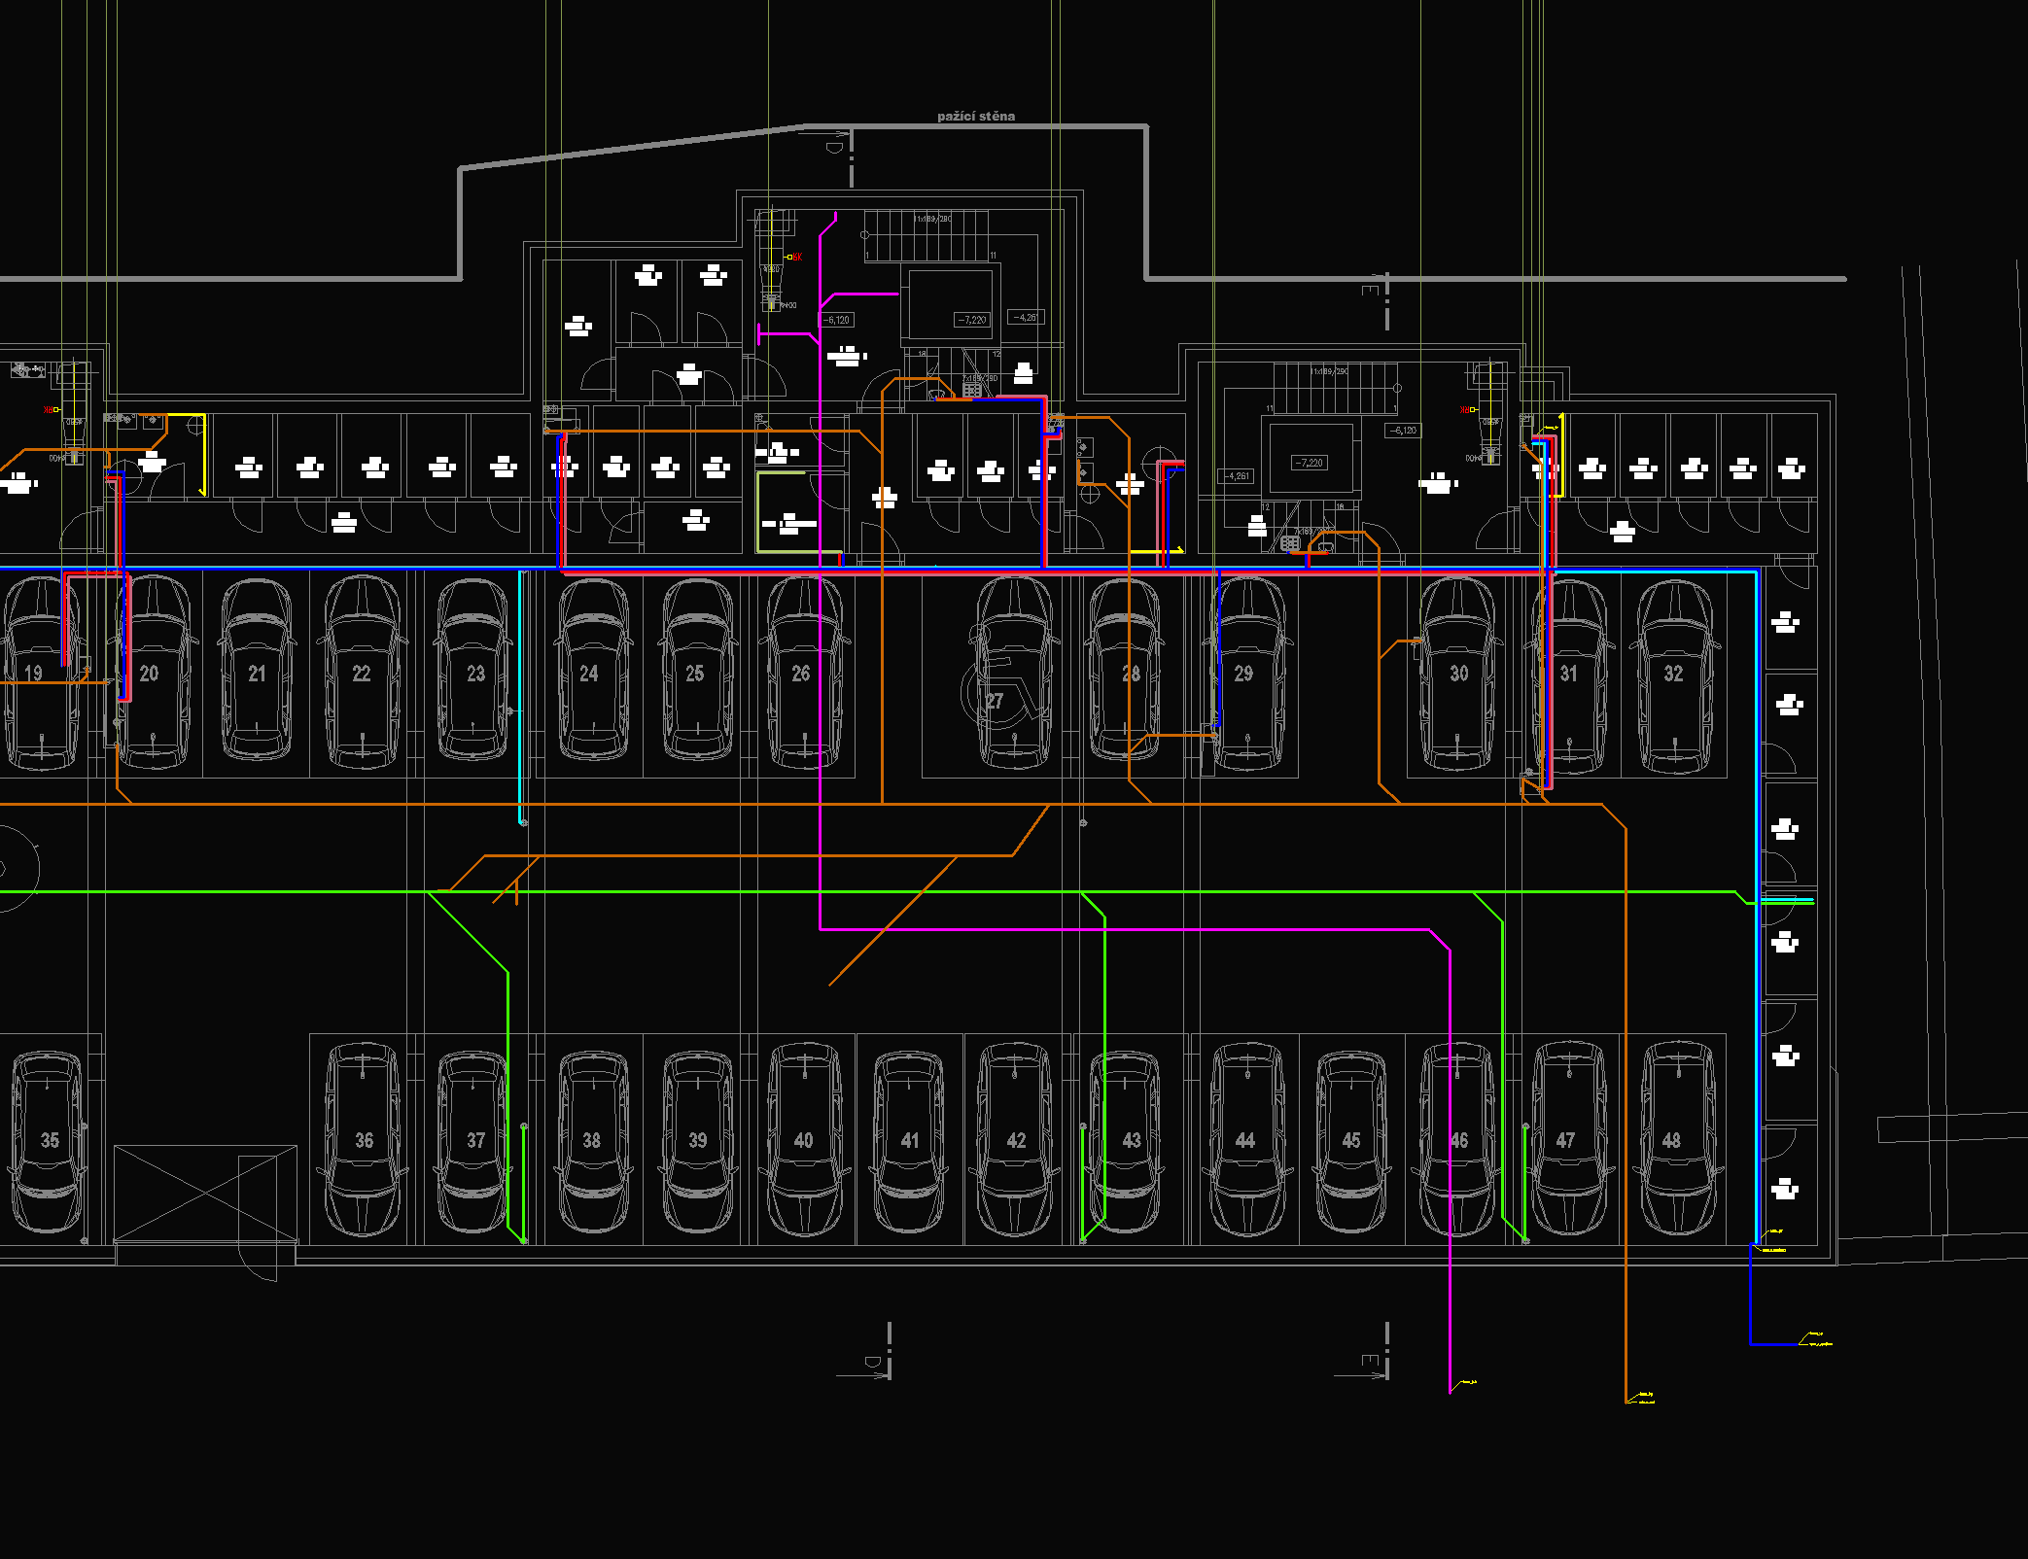Select parking space number 42
Viewport: 2028px width, 1559px height.
1016,1140
